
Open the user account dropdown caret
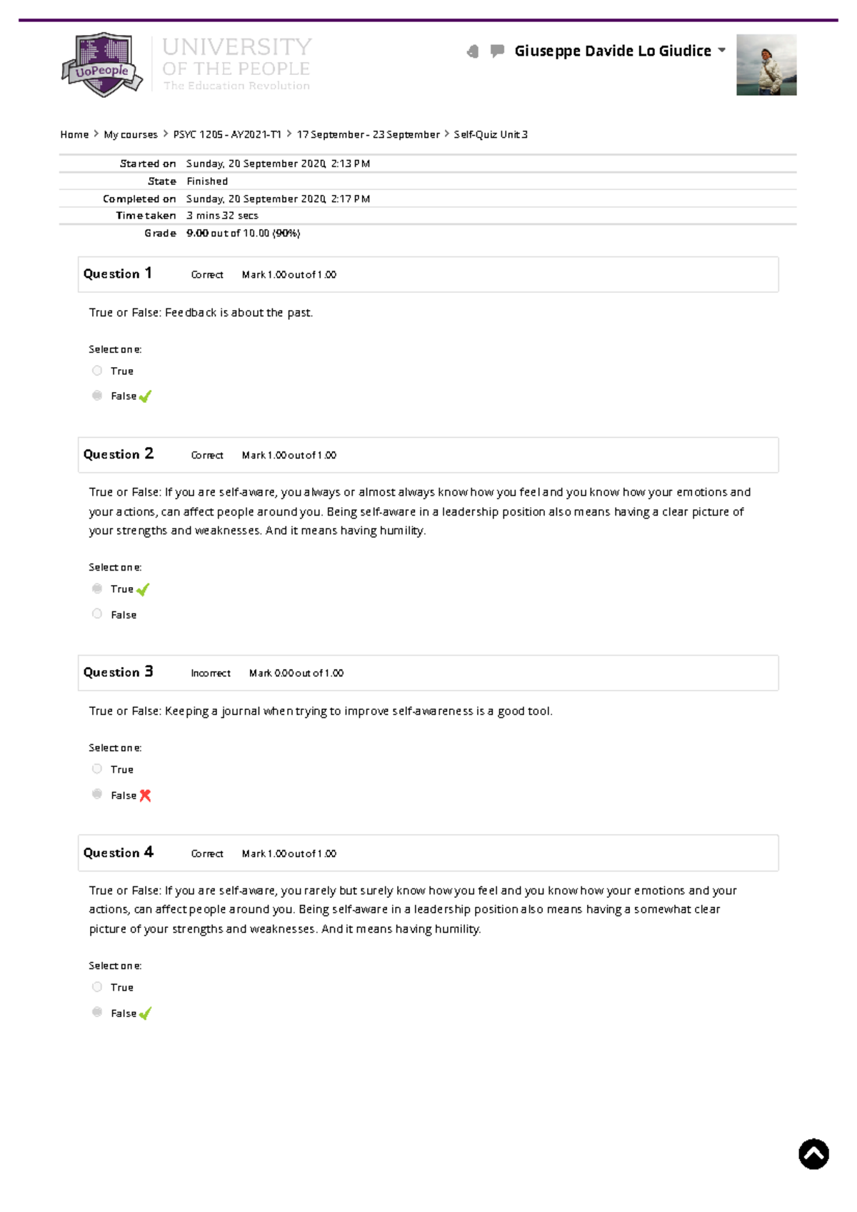pos(723,50)
